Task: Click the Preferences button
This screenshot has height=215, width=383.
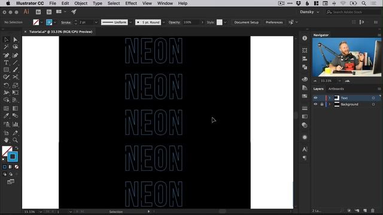Action: pyautogui.click(x=274, y=22)
